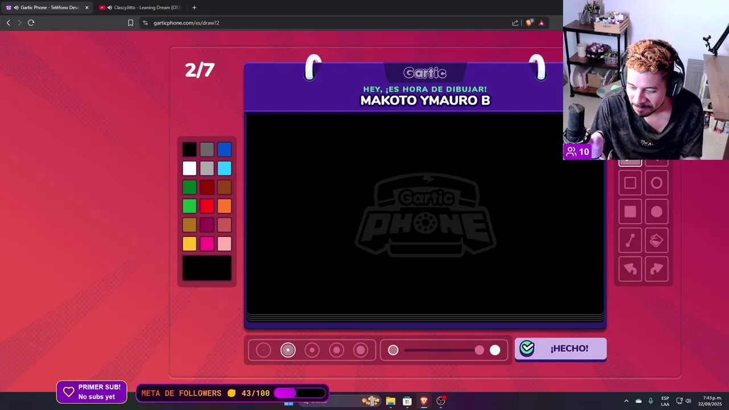This screenshot has height=410, width=729.
Task: Open OneDrive cloud tray icon
Action: (638, 401)
